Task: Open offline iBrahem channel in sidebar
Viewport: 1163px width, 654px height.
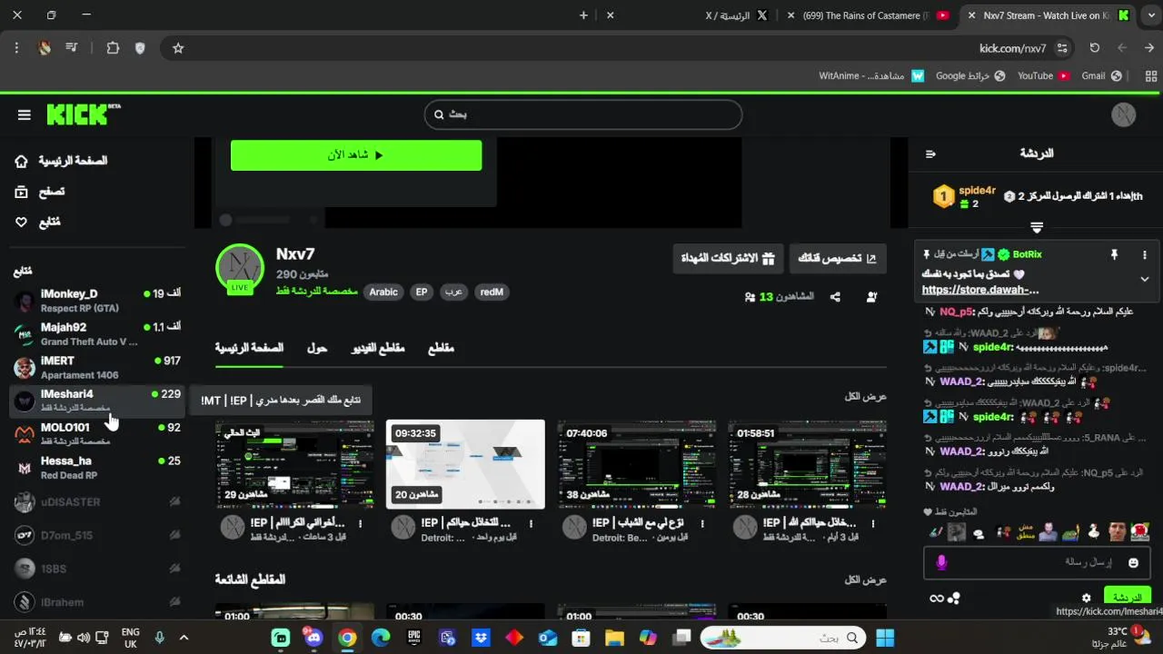Action: (x=97, y=601)
